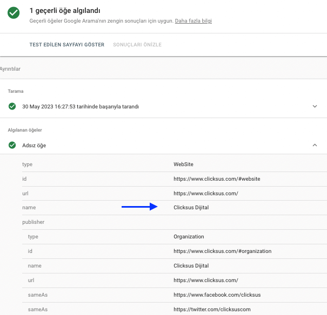Screen dimensions: 327x315
Task: Click TEST EDİLEN SAYFAYI GÖSTER button
Action: [66, 45]
